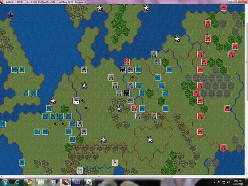The image size is (248, 186).
Task: Click the volume icon in system tray
Action: click(228, 182)
